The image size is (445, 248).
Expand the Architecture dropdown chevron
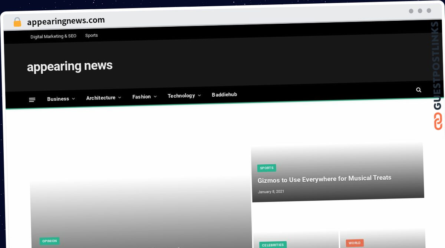click(119, 98)
